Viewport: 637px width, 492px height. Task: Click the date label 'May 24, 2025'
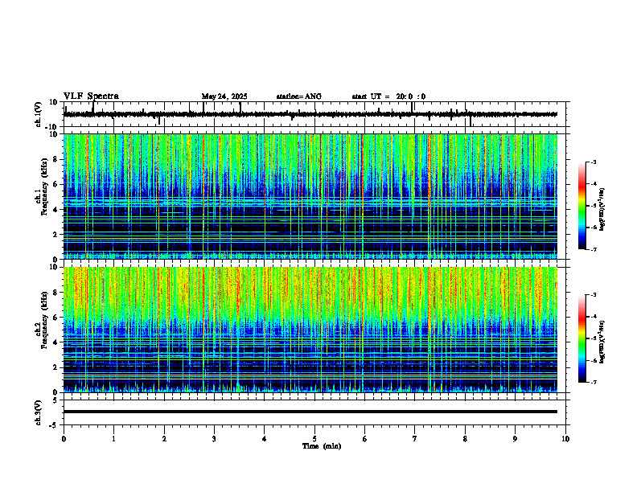[x=224, y=96]
